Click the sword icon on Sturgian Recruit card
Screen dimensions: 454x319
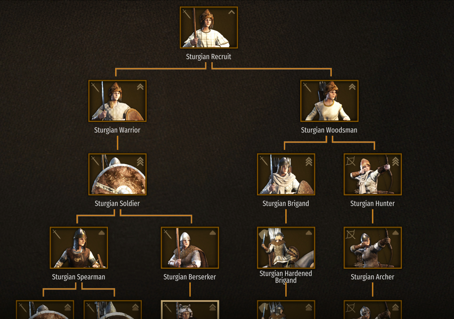coord(187,14)
